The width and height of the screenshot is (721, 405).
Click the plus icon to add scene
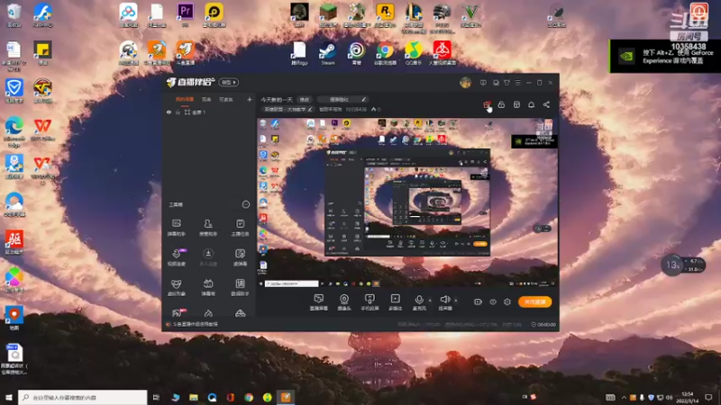tap(250, 99)
